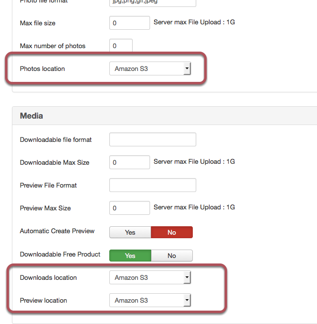Screen dimensions: 317x324
Task: Focus the Max file size field
Action: point(130,23)
